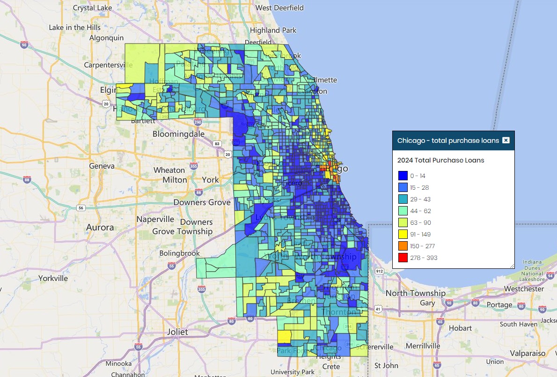This screenshot has width=557, height=377.
Task: Click the Geneva city label
Action: 102,166
